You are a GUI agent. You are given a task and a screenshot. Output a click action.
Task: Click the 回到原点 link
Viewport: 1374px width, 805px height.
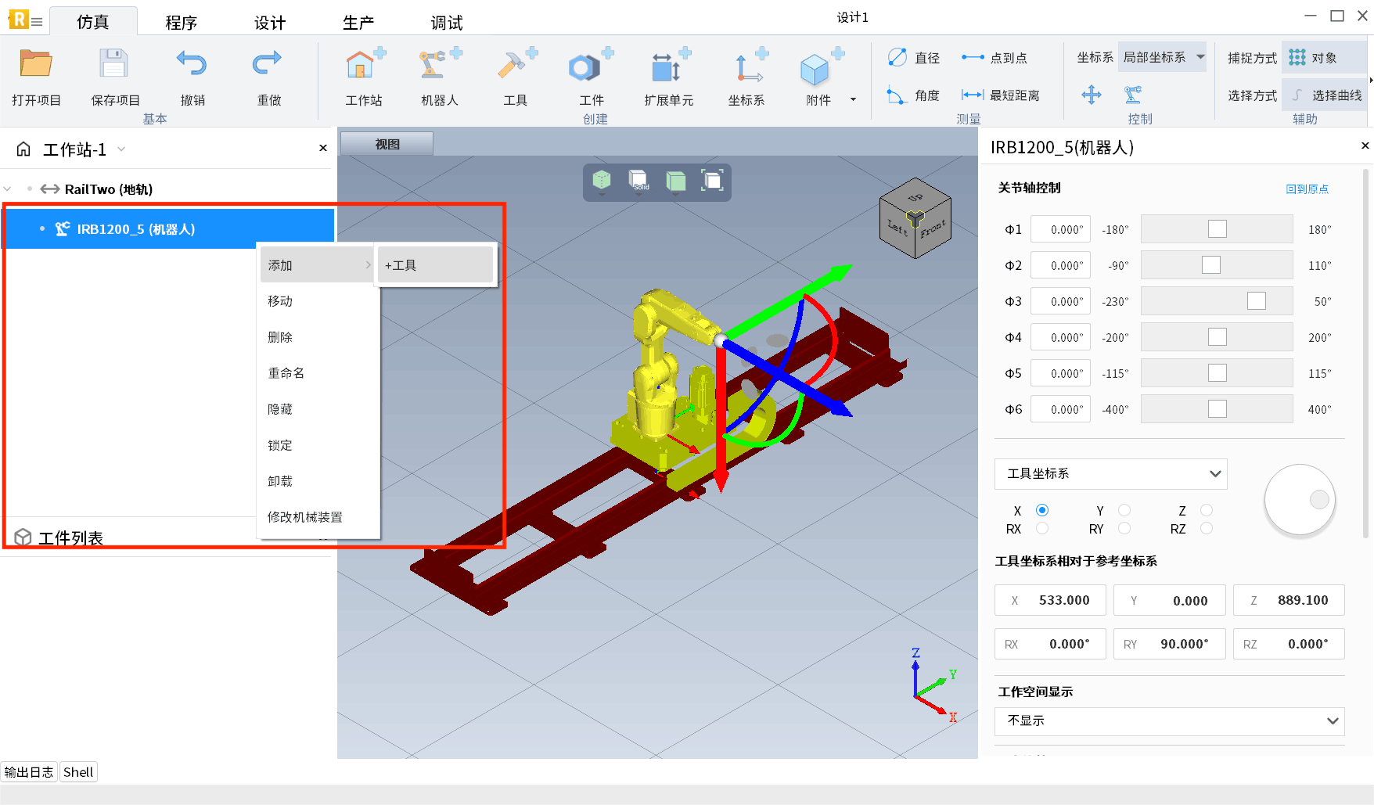1307,189
